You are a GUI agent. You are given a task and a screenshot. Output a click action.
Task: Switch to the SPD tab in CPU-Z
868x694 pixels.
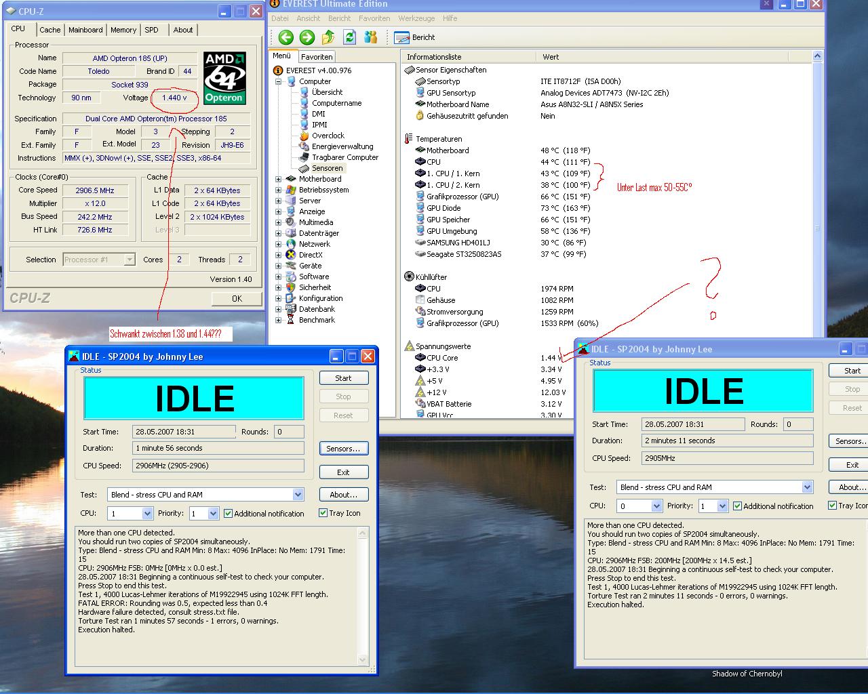click(152, 30)
